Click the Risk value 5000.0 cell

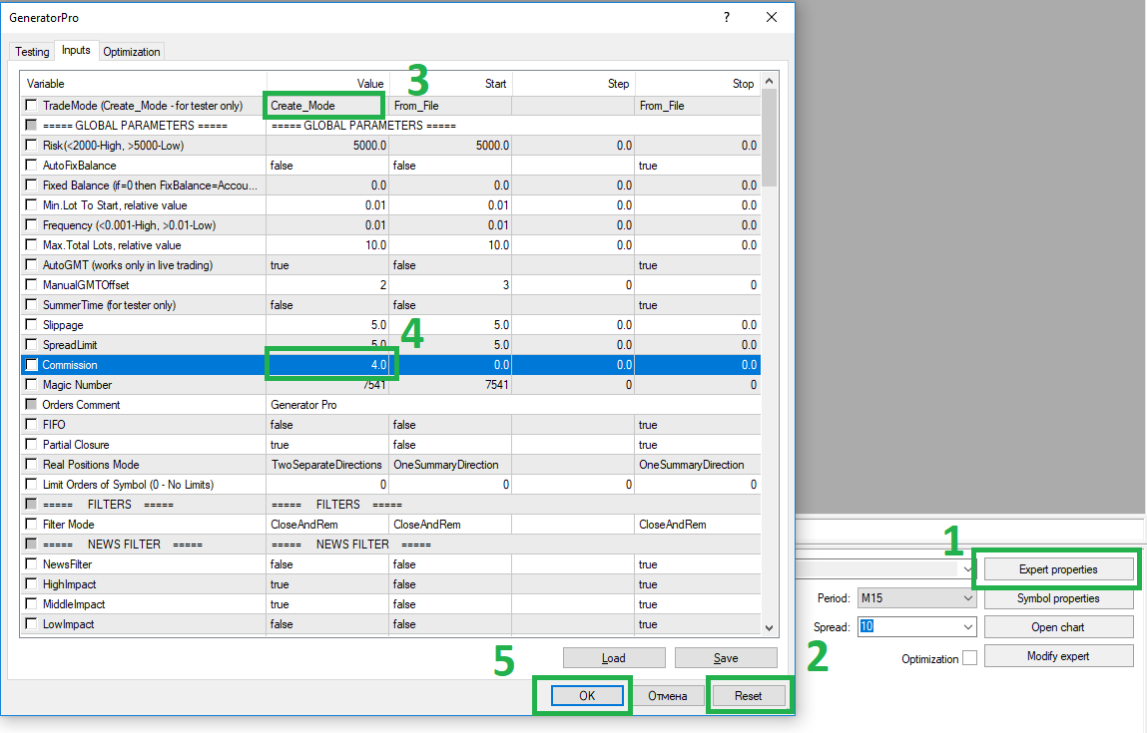click(327, 146)
